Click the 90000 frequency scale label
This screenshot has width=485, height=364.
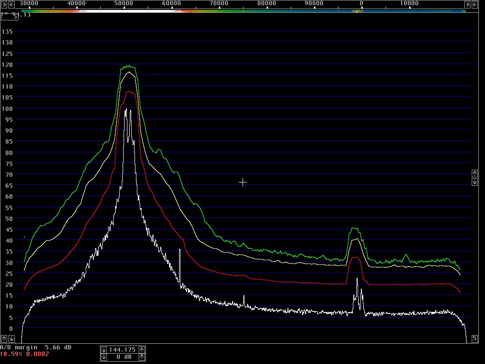pyautogui.click(x=314, y=3)
